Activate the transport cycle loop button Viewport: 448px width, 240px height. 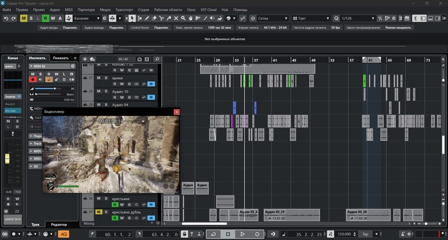click(x=214, y=234)
